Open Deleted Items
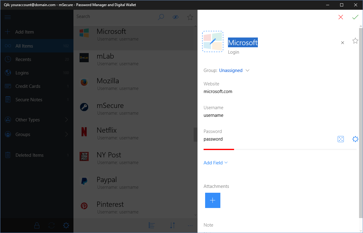This screenshot has width=363, height=233. [x=37, y=155]
